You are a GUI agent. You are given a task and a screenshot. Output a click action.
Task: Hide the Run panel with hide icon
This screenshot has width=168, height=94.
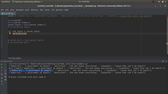click(x=166, y=61)
